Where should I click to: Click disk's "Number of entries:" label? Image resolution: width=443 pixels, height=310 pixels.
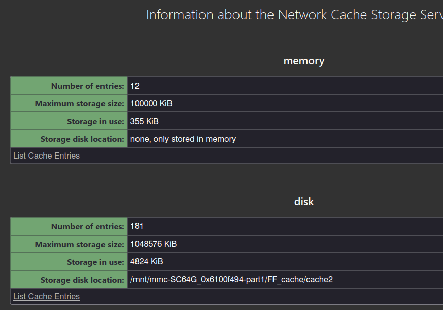point(87,226)
